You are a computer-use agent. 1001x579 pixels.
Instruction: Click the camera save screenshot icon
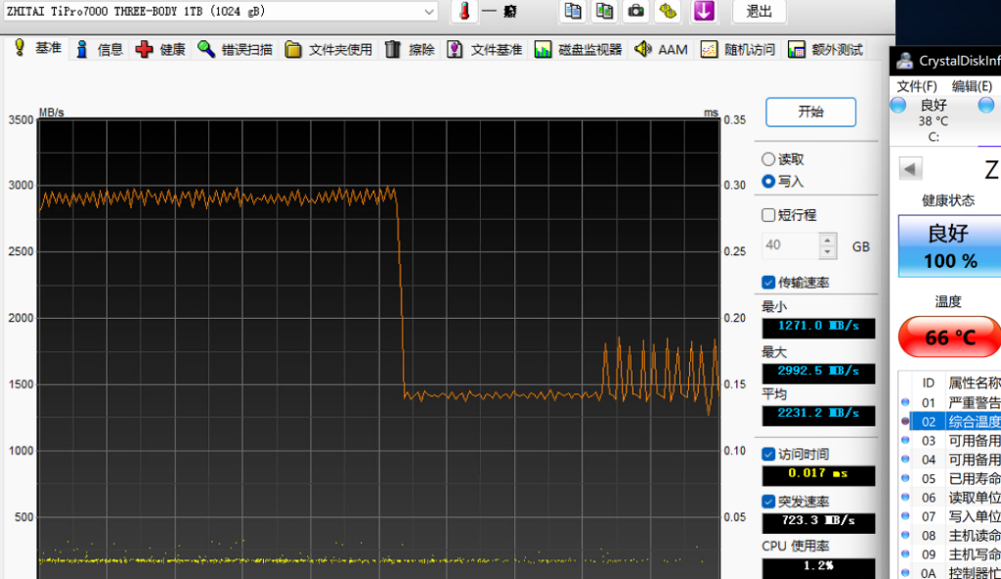tap(636, 11)
